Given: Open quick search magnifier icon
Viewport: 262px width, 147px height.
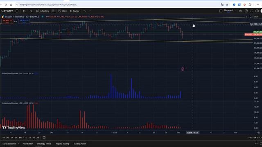Looking at the screenshot, I should (x=240, y=11).
